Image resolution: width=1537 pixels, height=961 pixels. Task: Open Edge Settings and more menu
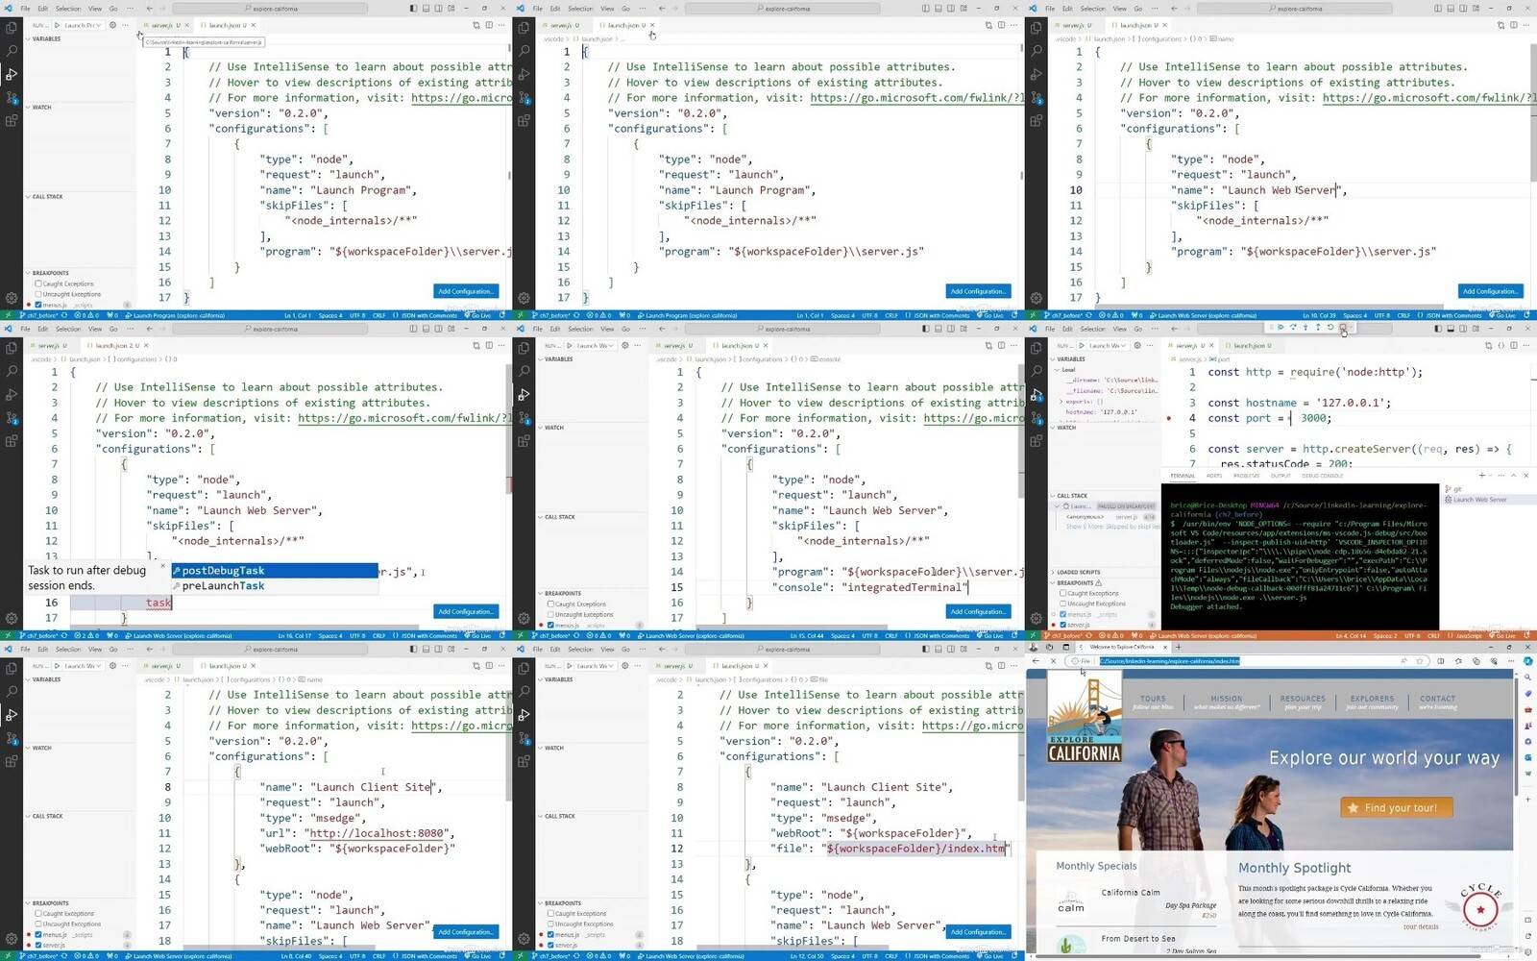pos(1510,661)
